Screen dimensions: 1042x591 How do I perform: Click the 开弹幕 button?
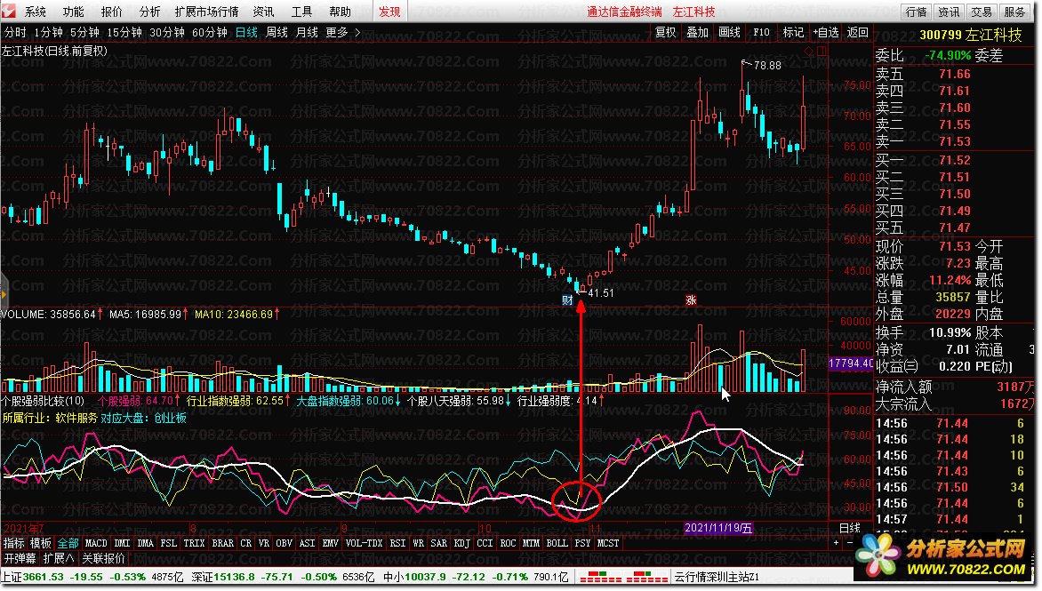[20, 558]
